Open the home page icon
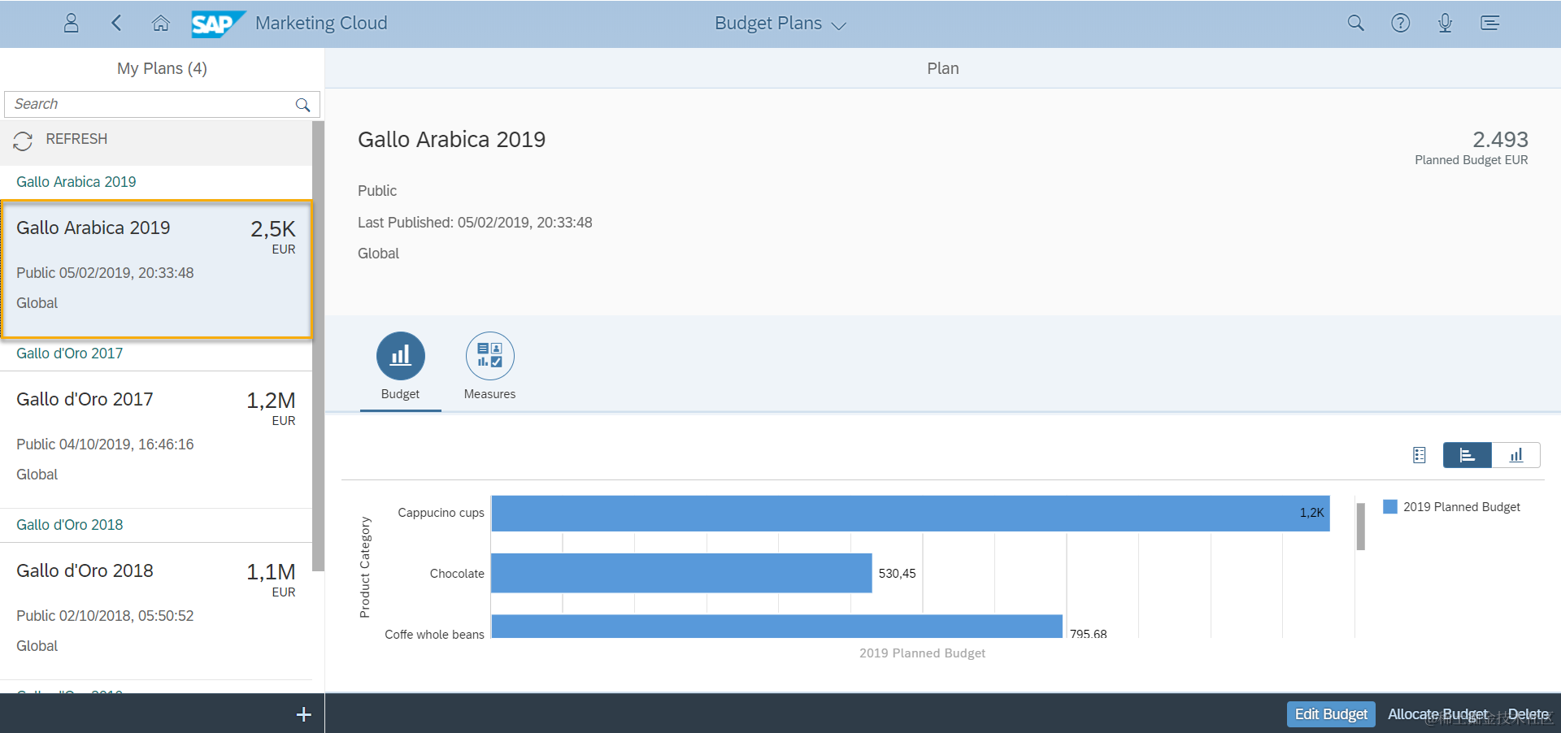The height and width of the screenshot is (733, 1561). (161, 23)
